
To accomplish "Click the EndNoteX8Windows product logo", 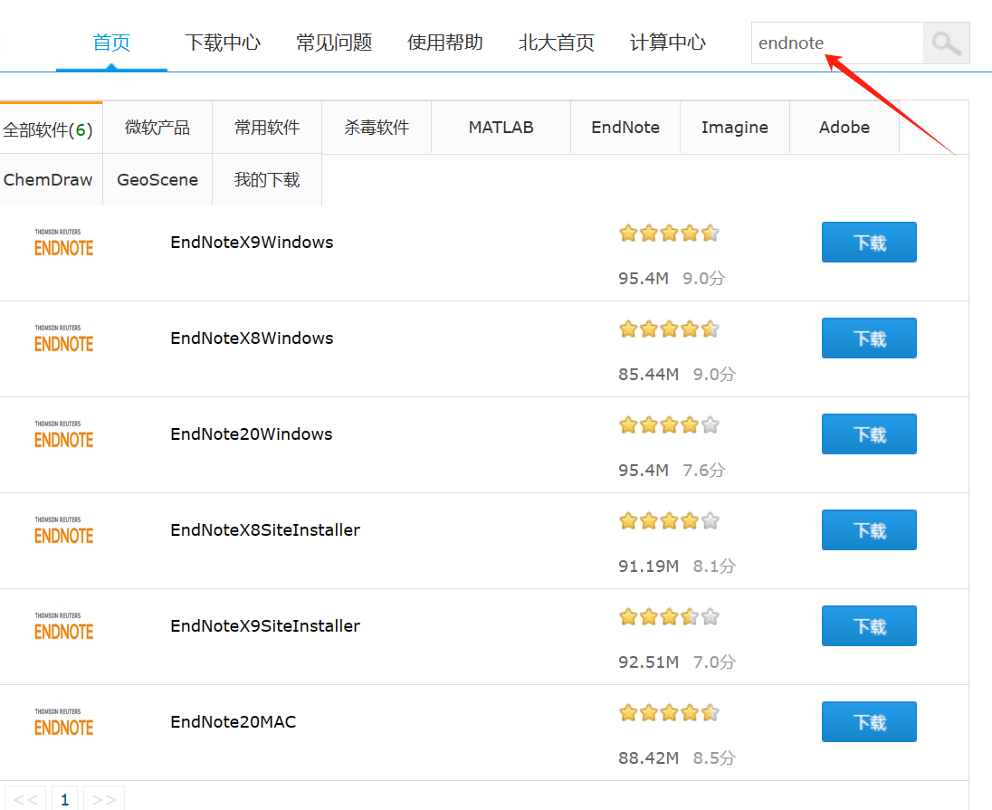I will point(64,338).
